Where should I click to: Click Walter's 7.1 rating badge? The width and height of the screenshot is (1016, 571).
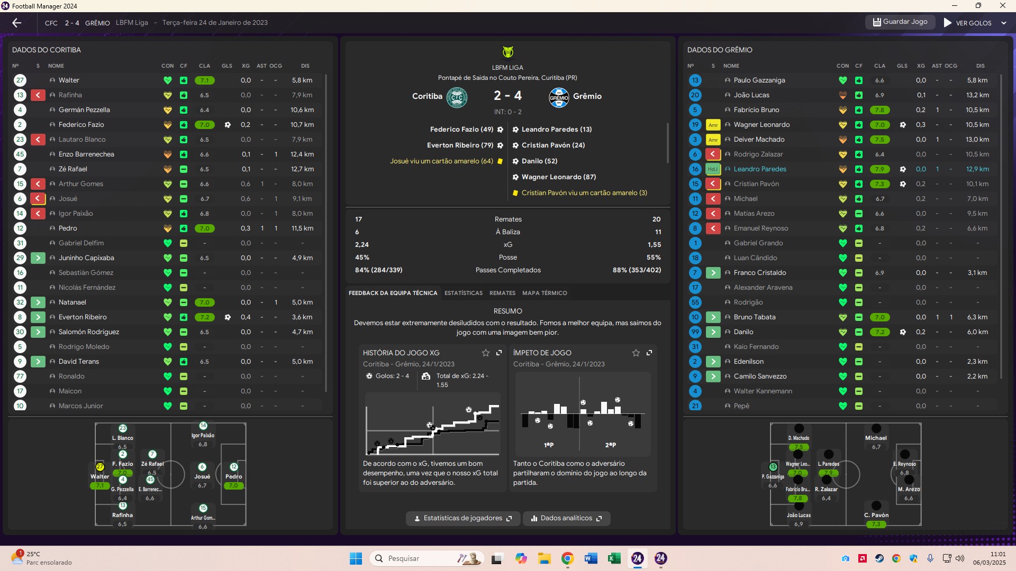[x=204, y=80]
